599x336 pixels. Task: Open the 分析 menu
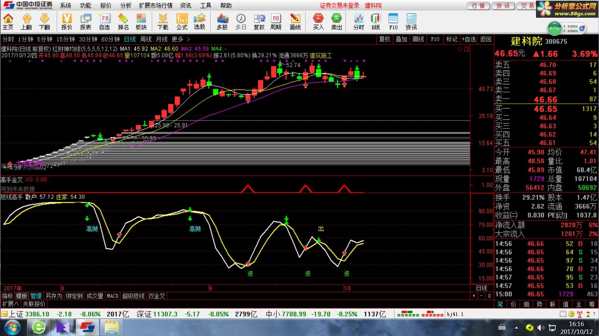[126, 6]
